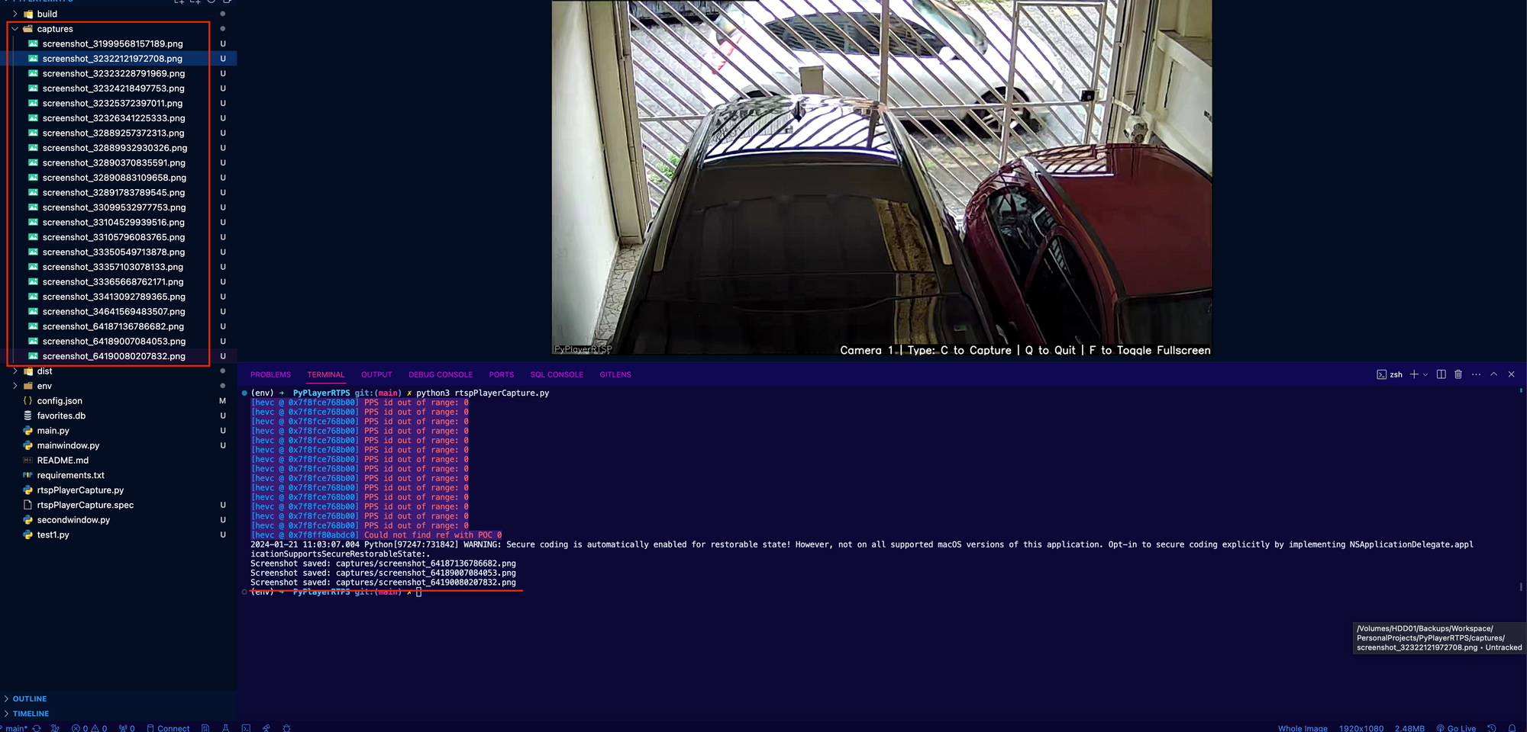
Task: Click the bug debug status bar icon
Action: (x=287, y=728)
